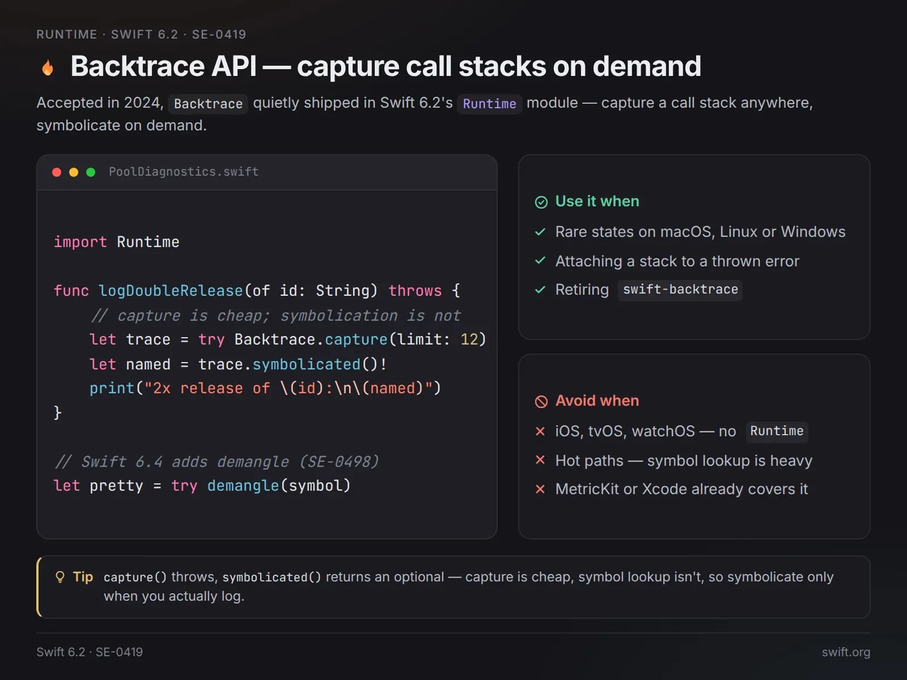Click the Avoid when heading
The image size is (907, 680).
597,401
